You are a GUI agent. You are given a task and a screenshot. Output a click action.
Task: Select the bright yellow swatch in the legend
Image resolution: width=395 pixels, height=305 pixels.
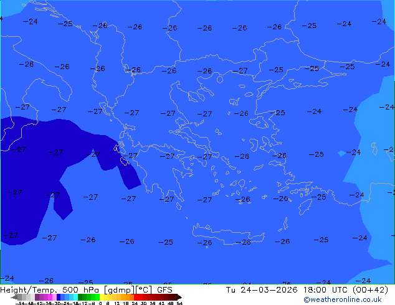point(102,297)
